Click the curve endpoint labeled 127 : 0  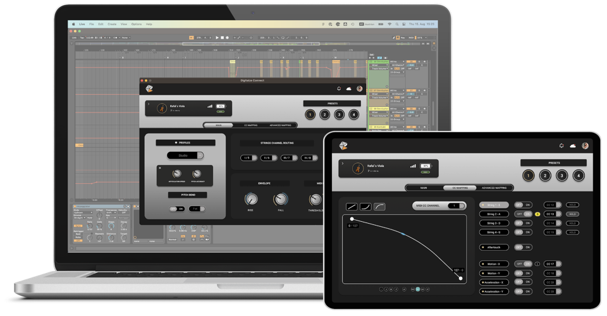pyautogui.click(x=460, y=278)
